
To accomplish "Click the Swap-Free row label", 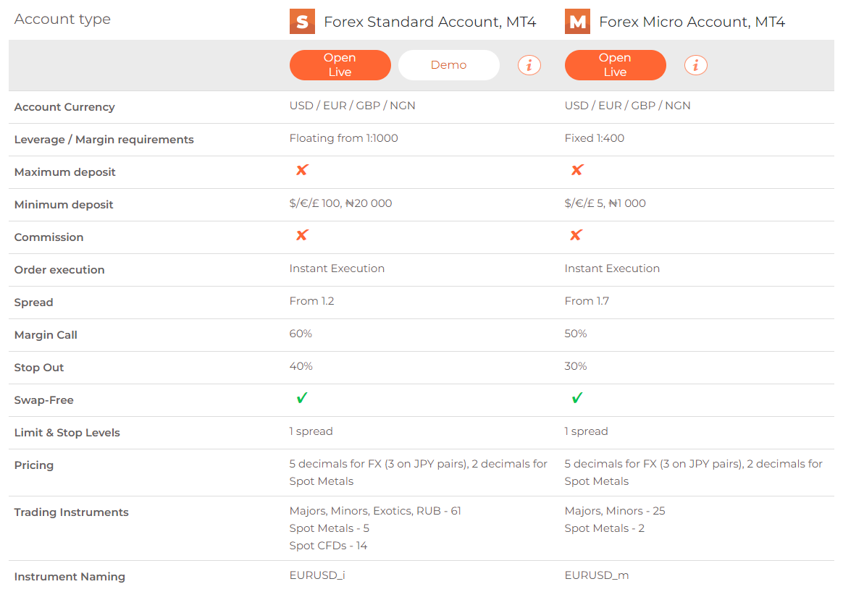I will (44, 399).
